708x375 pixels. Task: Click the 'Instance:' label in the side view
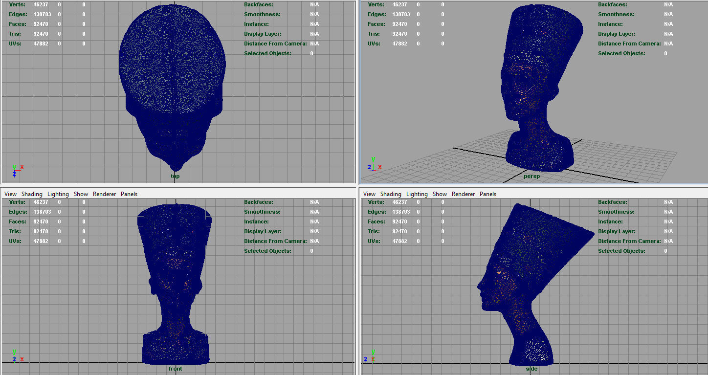point(611,221)
